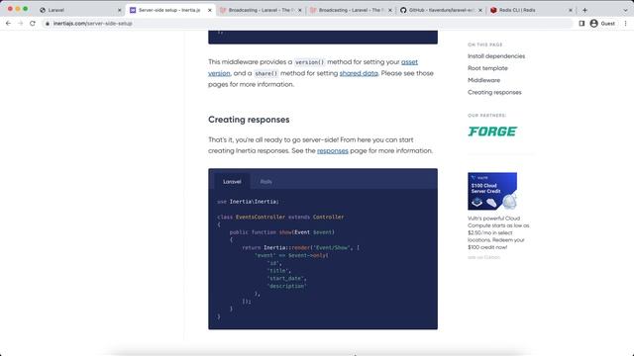634x356 pixels.
Task: Select the Rails code tab
Action: [x=265, y=182]
